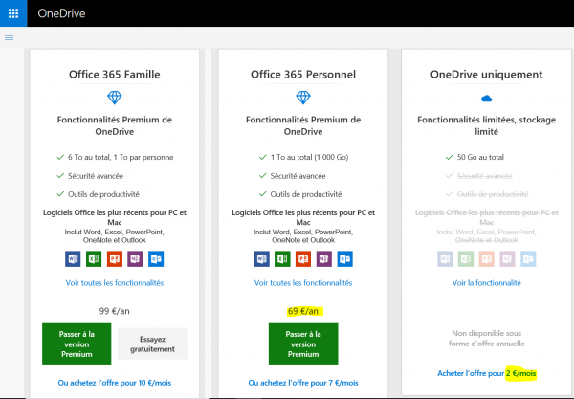574x399 pixels.
Task: Click '6 To au total, 1 To par personne'
Action: (x=121, y=158)
